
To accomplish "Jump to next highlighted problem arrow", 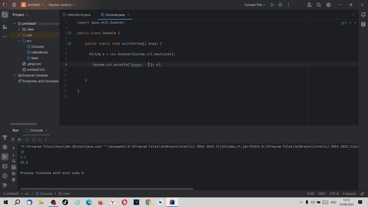I will [355, 23].
